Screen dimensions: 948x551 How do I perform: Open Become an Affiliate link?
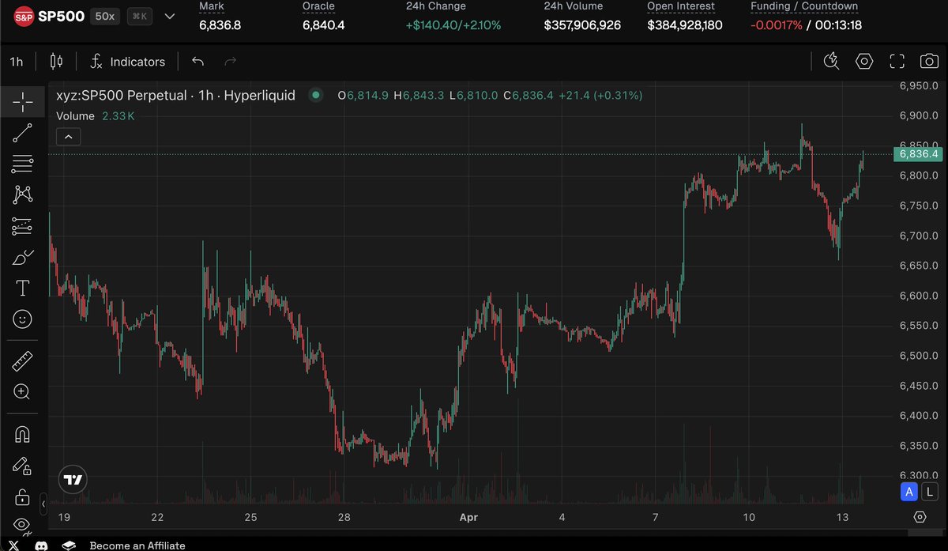pyautogui.click(x=137, y=545)
